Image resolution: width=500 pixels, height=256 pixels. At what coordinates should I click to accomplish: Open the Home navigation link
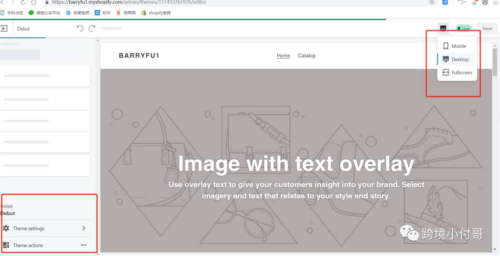pyautogui.click(x=283, y=56)
